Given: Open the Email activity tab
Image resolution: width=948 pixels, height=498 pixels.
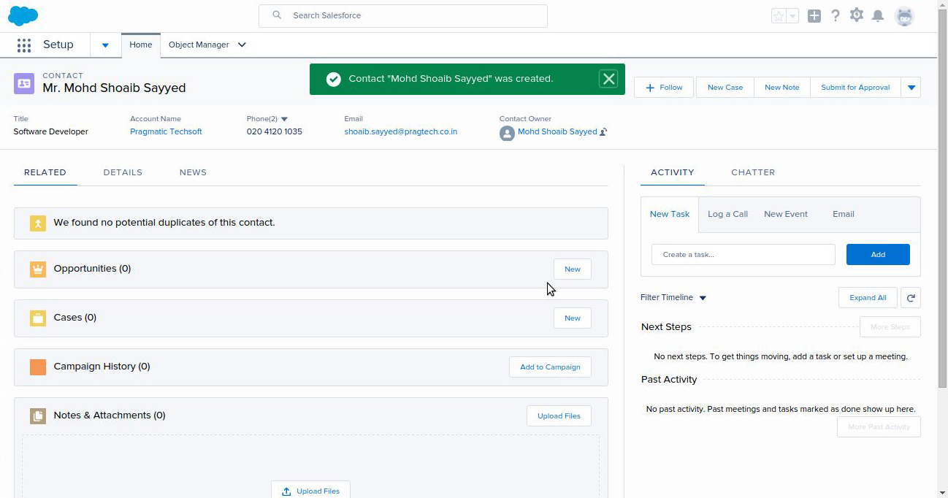Looking at the screenshot, I should (x=844, y=215).
